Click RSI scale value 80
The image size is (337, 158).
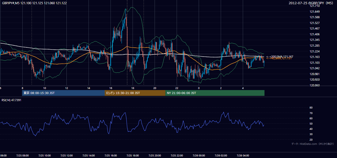click(x=311, y=108)
